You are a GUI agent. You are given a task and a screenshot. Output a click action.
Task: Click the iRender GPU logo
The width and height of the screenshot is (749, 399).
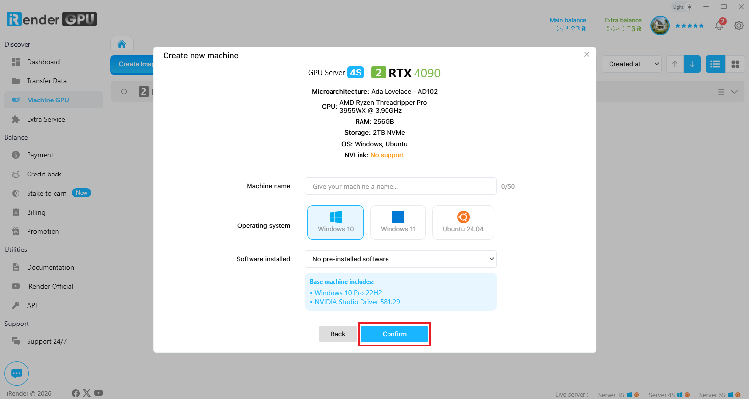point(52,19)
